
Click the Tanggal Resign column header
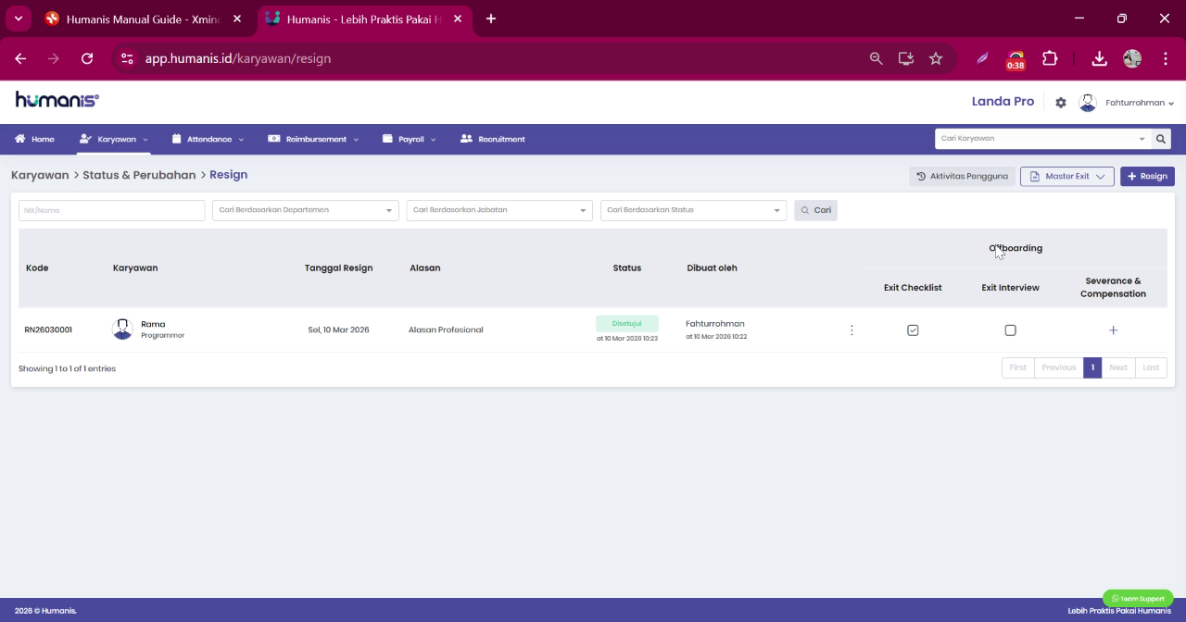tap(338, 267)
